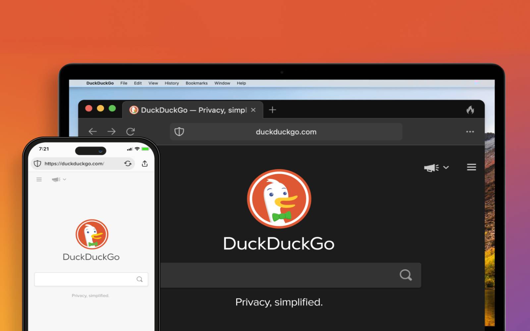The height and width of the screenshot is (331, 530).
Task: Open the Bookmarks menu
Action: tap(196, 83)
